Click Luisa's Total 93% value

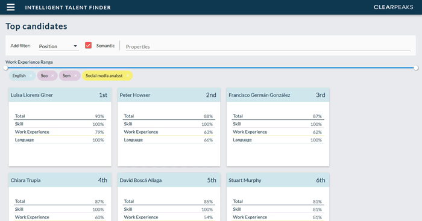pyautogui.click(x=99, y=116)
